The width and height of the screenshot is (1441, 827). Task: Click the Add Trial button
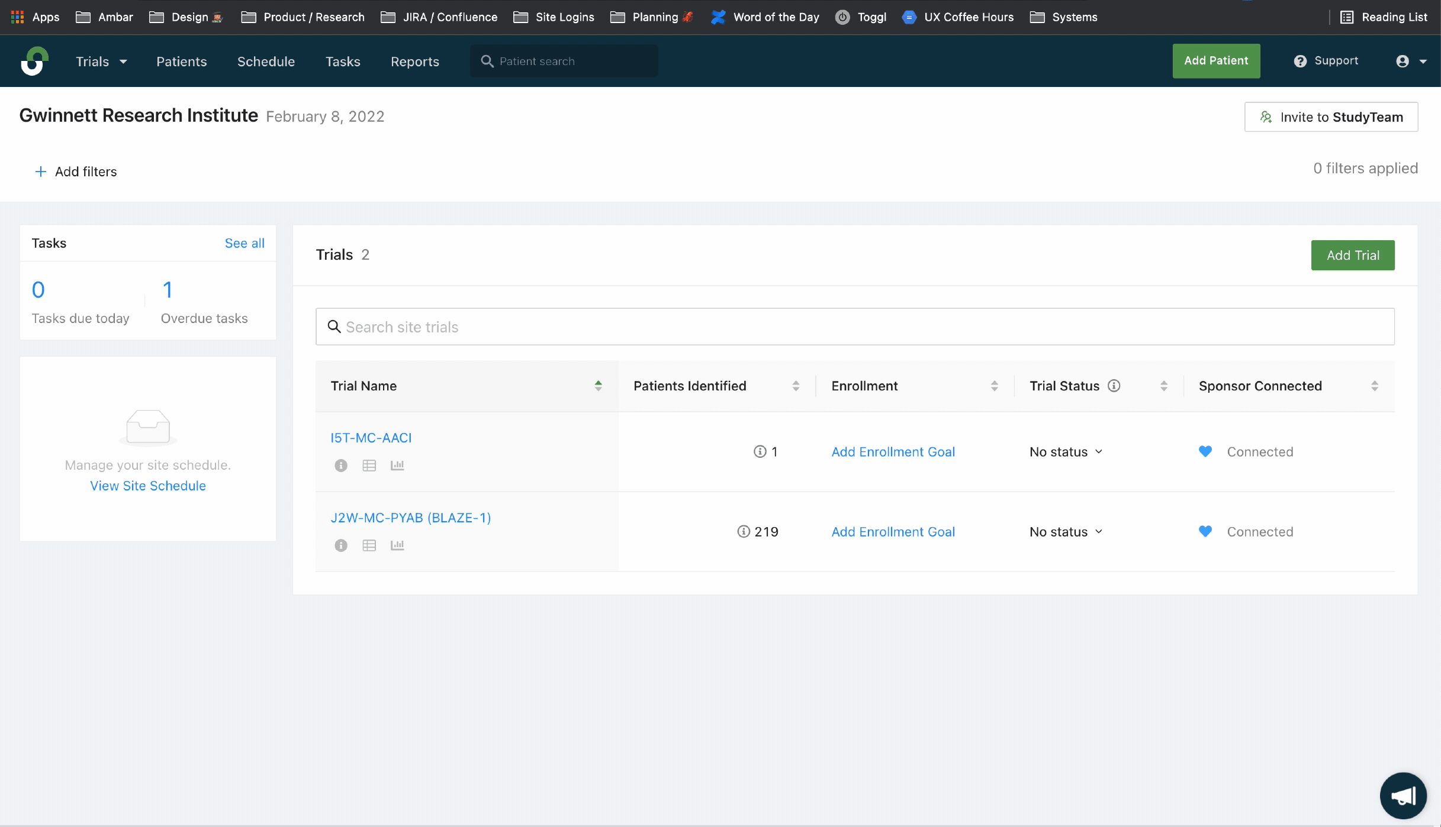click(x=1353, y=255)
